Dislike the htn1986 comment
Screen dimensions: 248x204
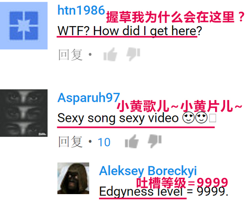[x=133, y=54]
